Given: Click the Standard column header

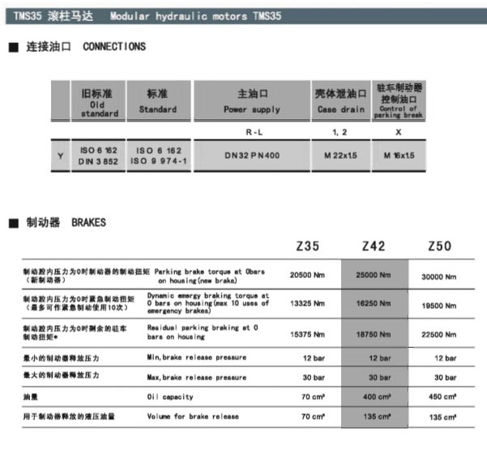Looking at the screenshot, I should (157, 102).
